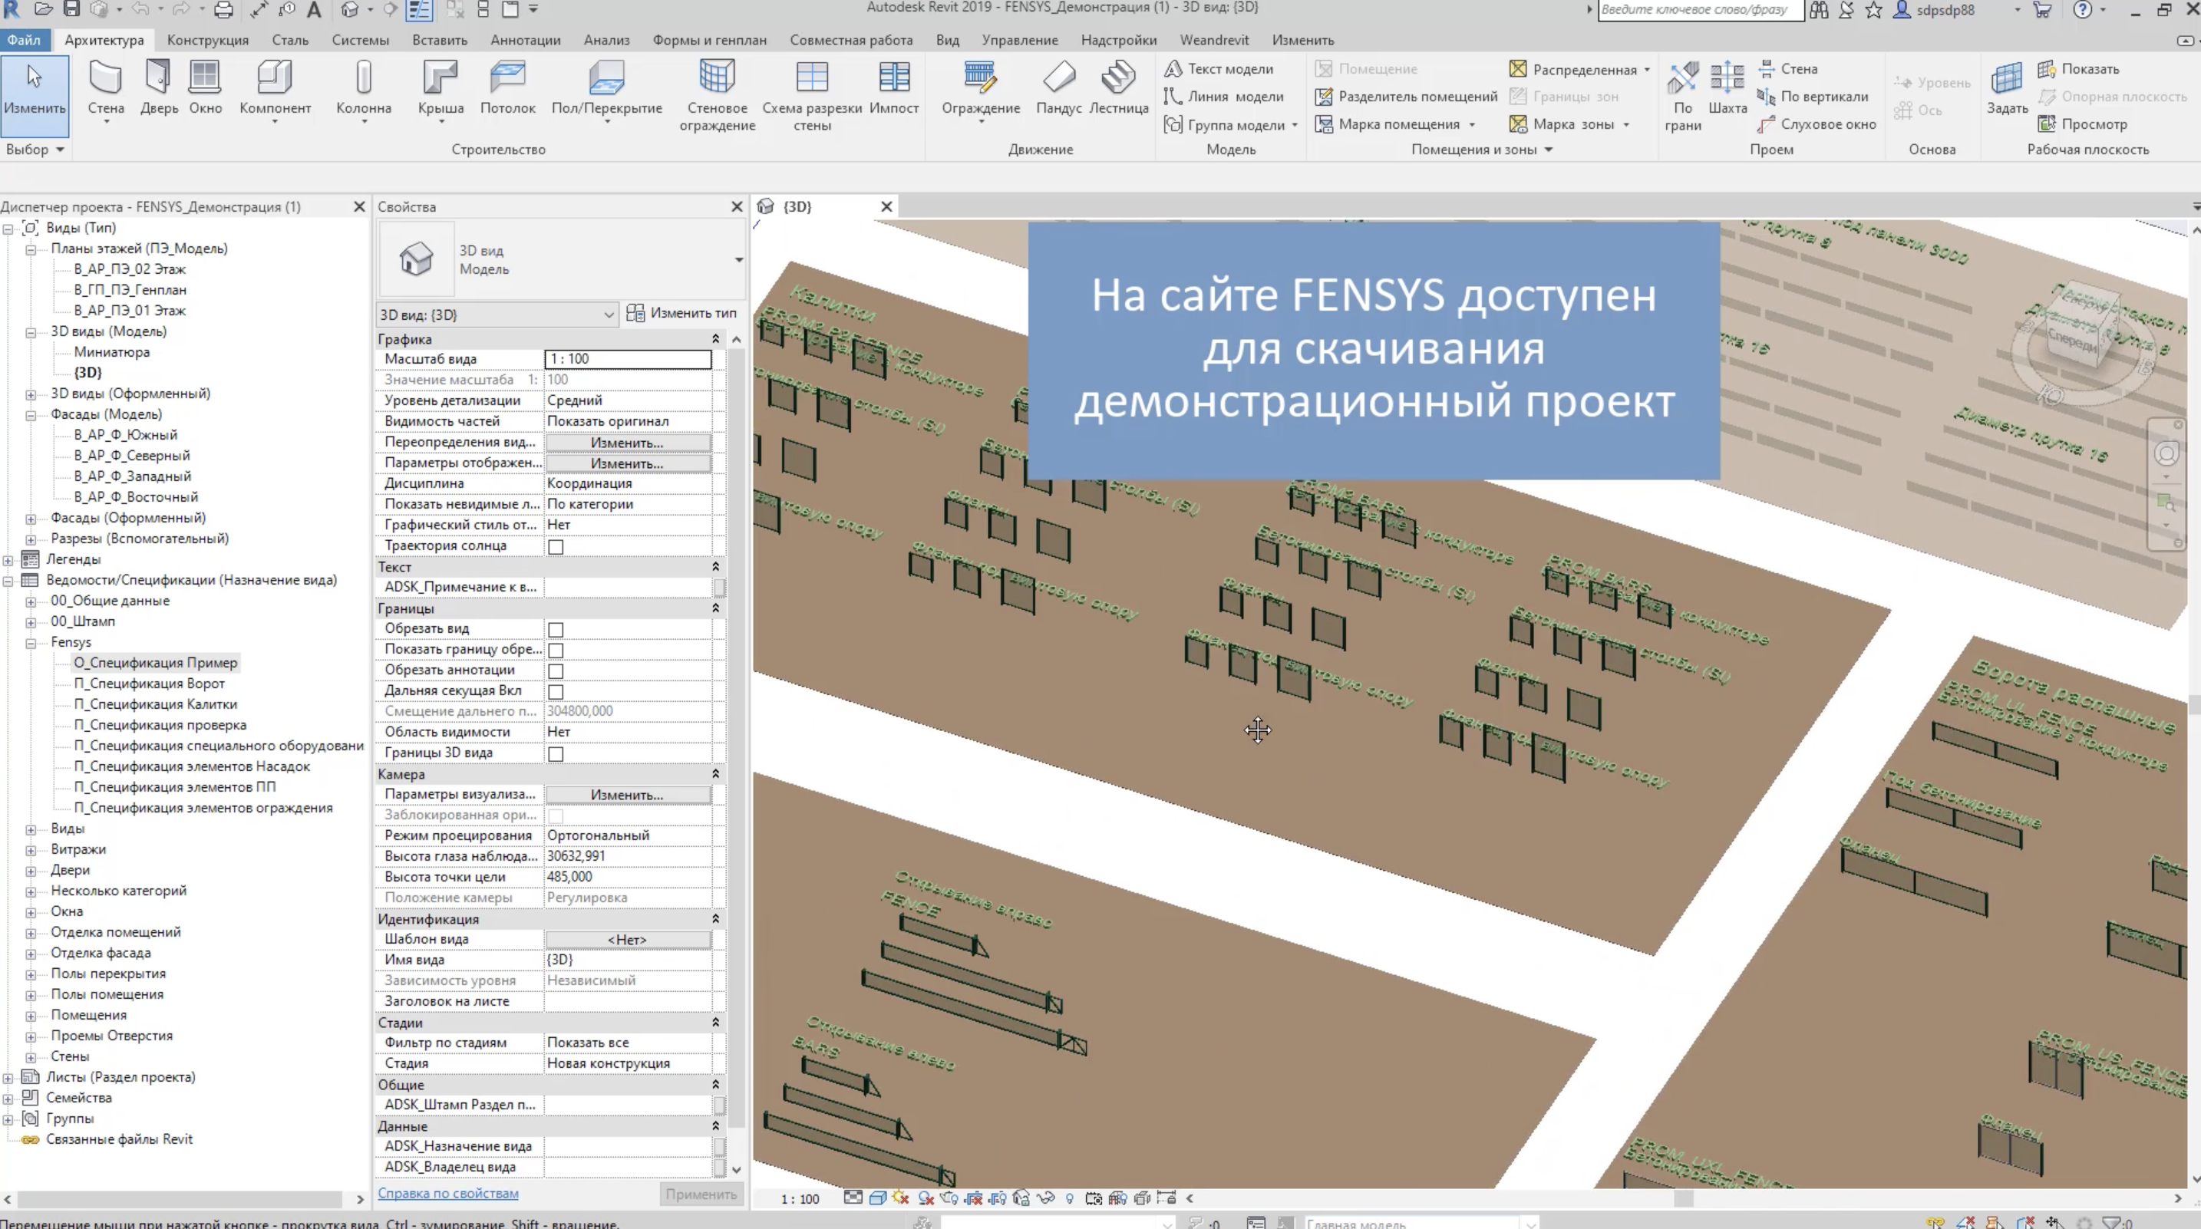Screen dimensions: 2201x1229
Task: Select the Column (Колонна) tool
Action: click(364, 89)
